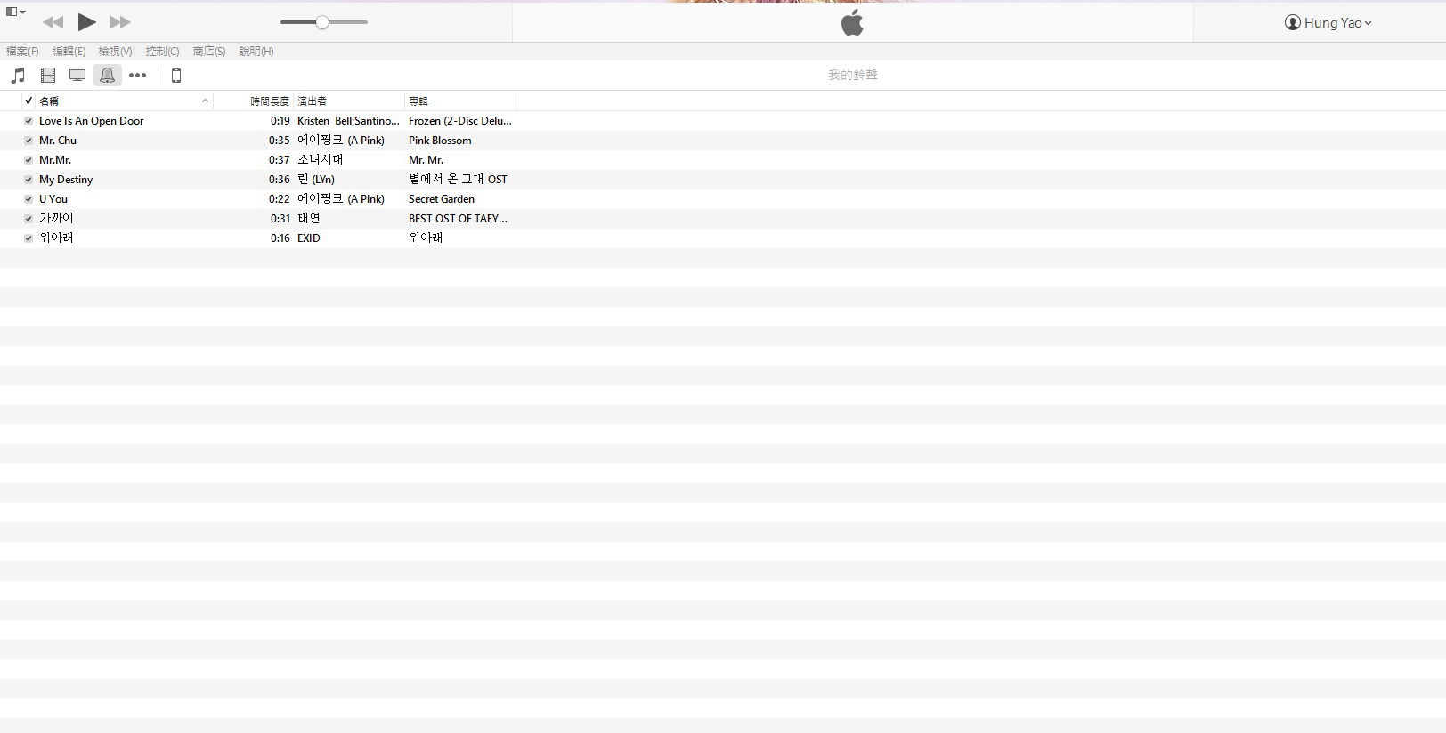Click the Apple logo in the display

click(x=852, y=22)
